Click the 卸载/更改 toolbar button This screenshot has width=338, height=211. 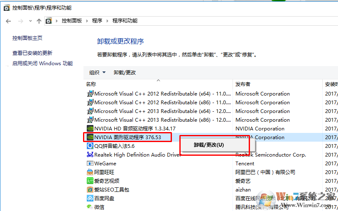click(125, 73)
